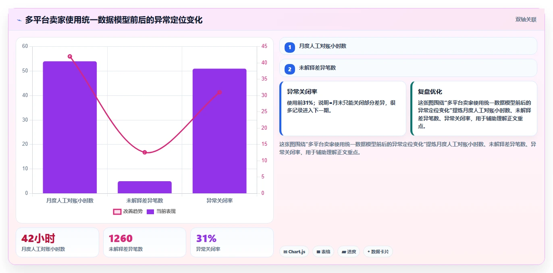Click the 数据卡片 sparkle icon

click(x=369, y=252)
